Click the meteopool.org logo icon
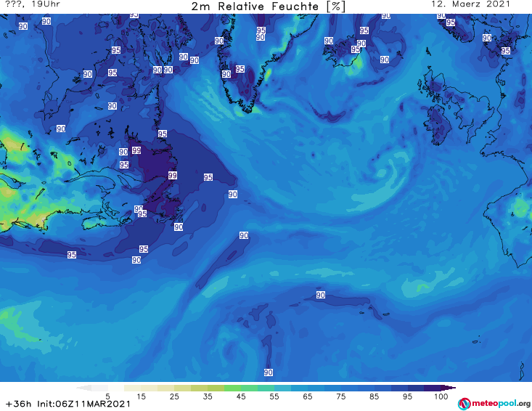The height and width of the screenshot is (411, 532). (x=464, y=404)
